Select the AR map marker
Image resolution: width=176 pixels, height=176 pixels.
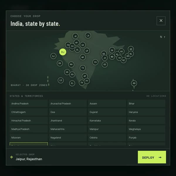pyautogui.click(x=131, y=49)
